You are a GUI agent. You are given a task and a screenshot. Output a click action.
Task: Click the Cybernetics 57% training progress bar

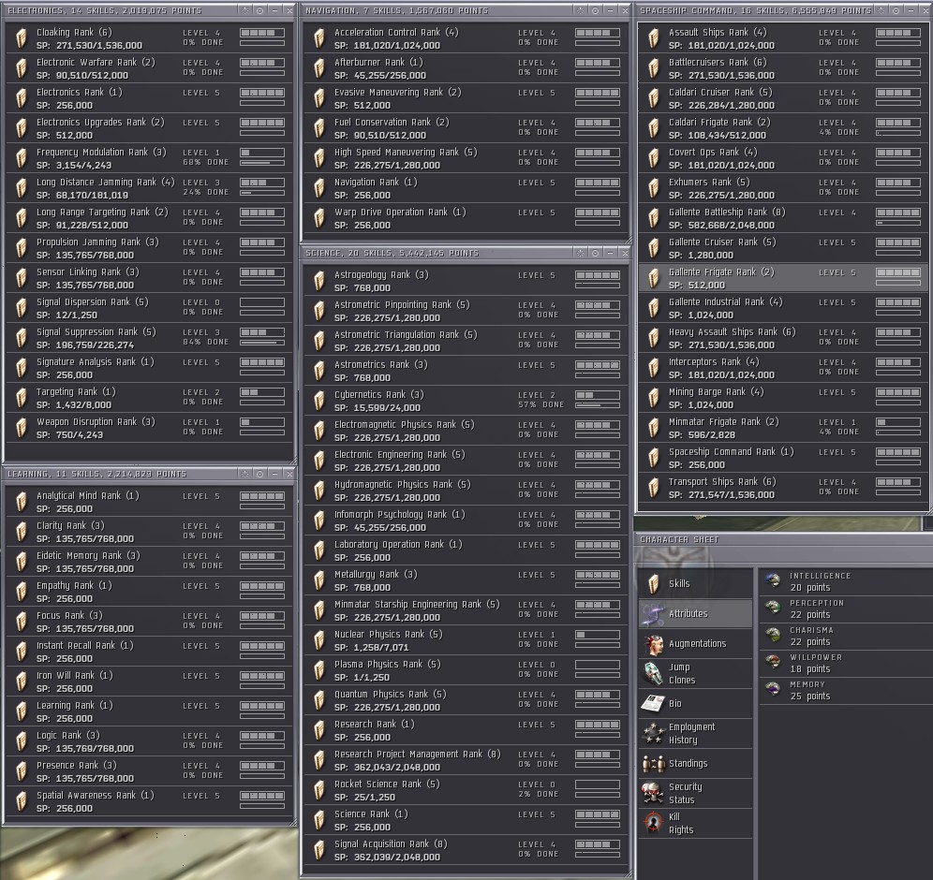598,405
